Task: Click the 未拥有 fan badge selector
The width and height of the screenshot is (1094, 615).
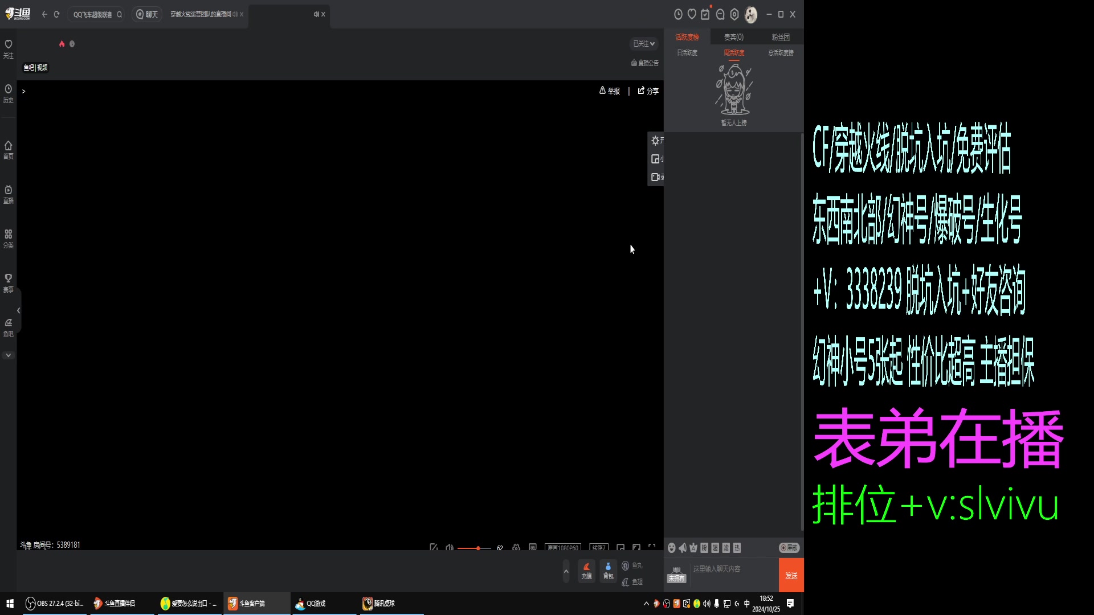Action: click(676, 575)
